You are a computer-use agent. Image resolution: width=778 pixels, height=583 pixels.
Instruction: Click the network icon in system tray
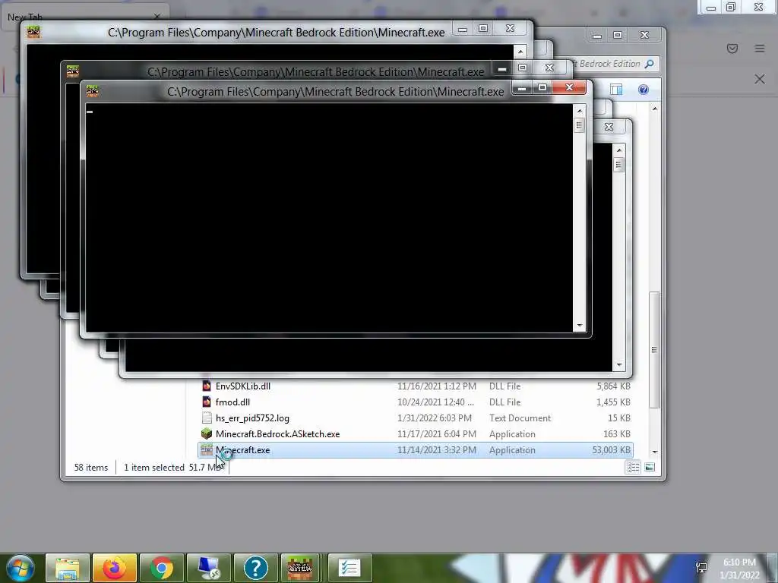701,568
